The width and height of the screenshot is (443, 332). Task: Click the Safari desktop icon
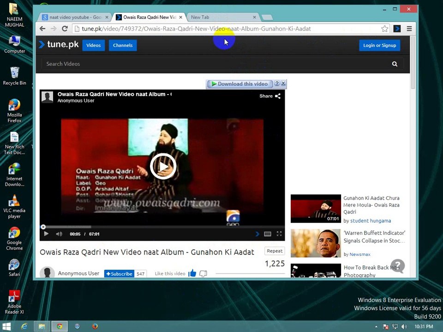(x=14, y=267)
